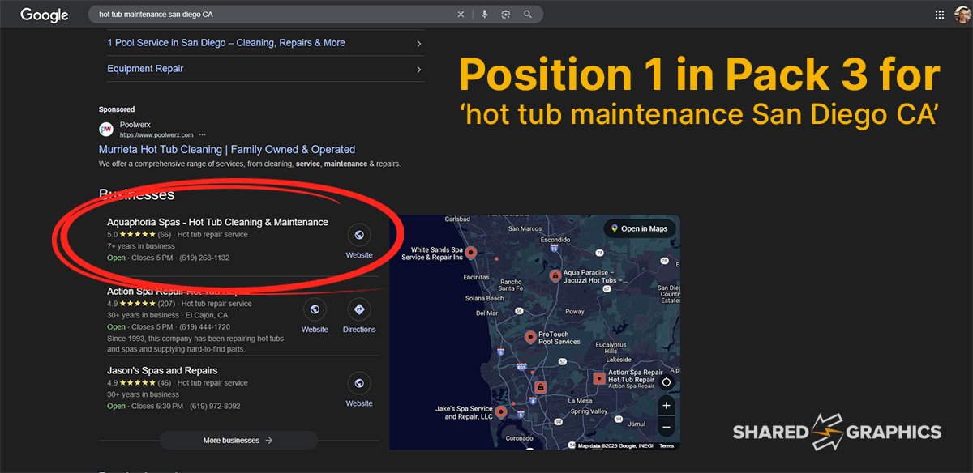Click the Poolwerx favicon logo
973x473 pixels.
click(106, 130)
